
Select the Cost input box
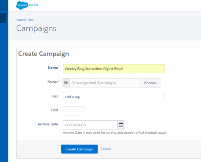pos(73,111)
